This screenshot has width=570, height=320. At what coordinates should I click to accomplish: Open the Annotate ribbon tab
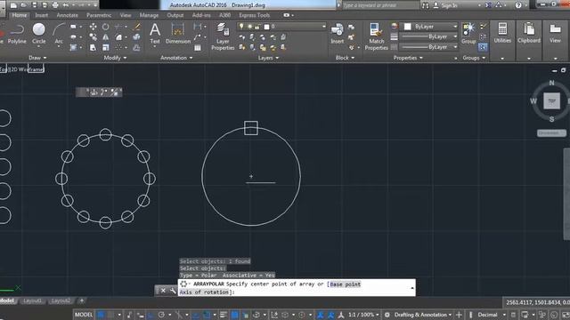tap(68, 15)
